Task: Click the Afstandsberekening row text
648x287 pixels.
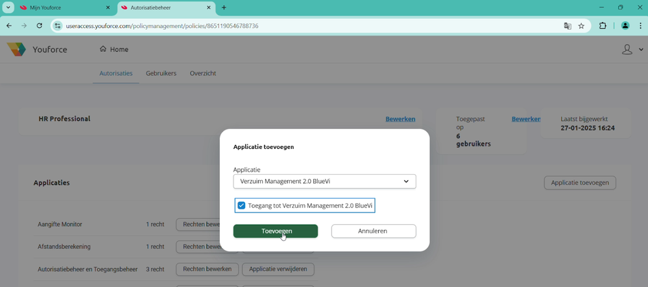Action: (x=64, y=247)
